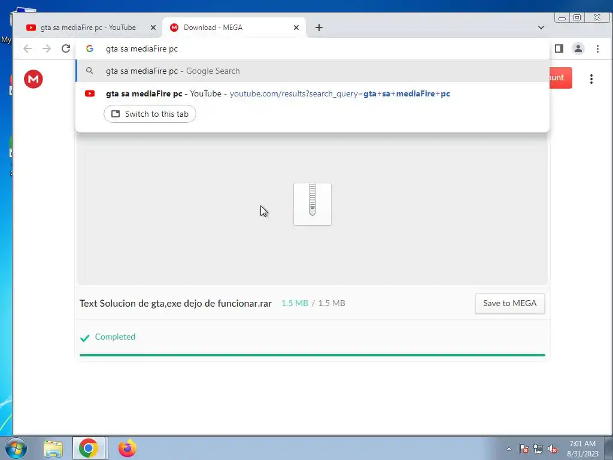Click the Completed status text
This screenshot has width=613, height=460.
[115, 337]
